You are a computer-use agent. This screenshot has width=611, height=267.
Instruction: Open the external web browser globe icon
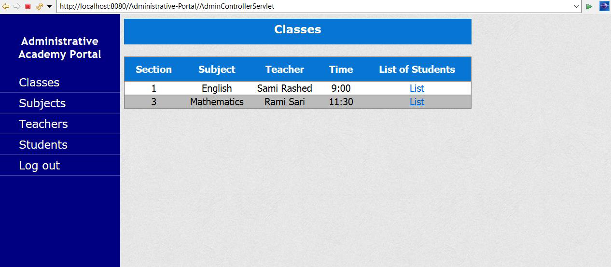[604, 6]
